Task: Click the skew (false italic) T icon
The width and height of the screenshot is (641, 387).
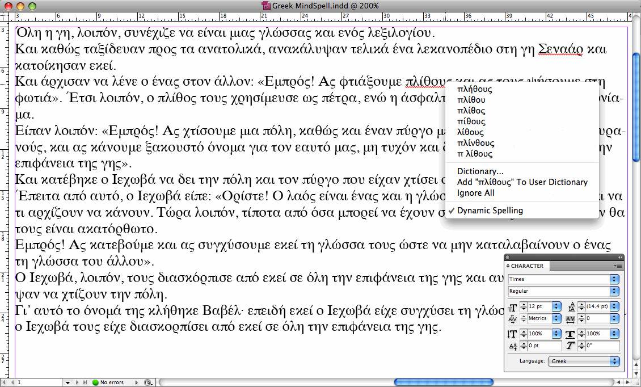Action: point(571,346)
